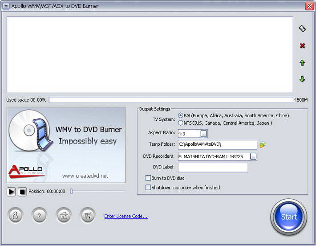Move file down with green down arrow
This screenshot has width=316, height=246.
click(x=302, y=79)
